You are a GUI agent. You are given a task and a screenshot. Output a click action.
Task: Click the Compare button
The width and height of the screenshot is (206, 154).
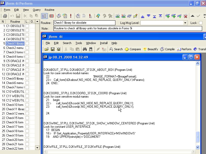point(133,49)
